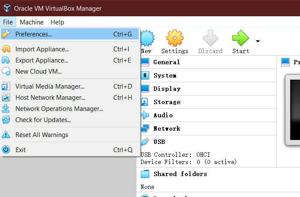This screenshot has height=197, width=300.
Task: Click the 'None' text under Shared folders
Action: (x=147, y=187)
